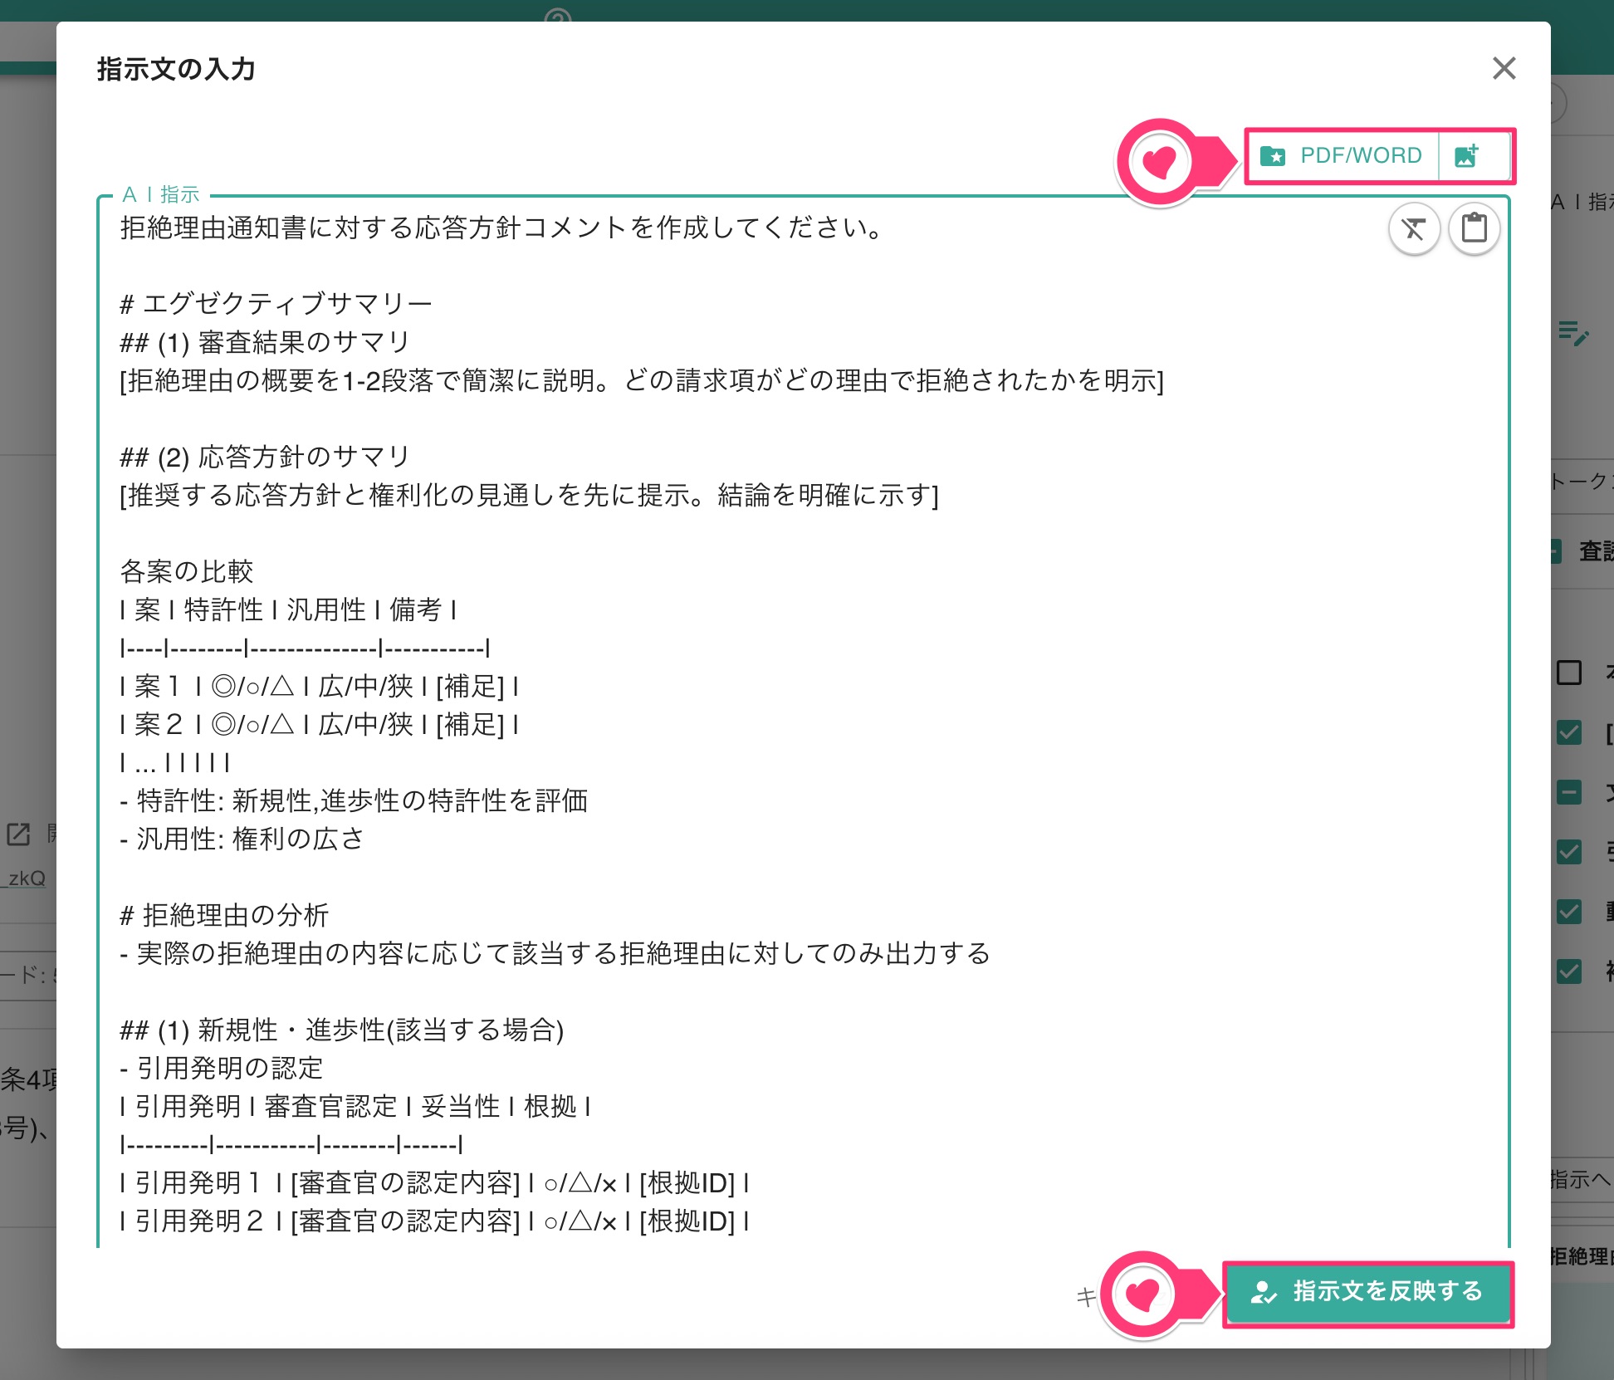Image resolution: width=1614 pixels, height=1380 pixels.
Task: Click the table row starting | 引用発明２
Action: (x=434, y=1221)
